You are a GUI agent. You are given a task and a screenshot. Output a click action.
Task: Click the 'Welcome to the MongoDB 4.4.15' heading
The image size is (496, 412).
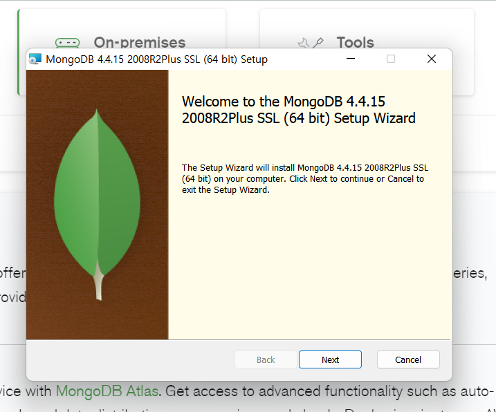pos(299,110)
